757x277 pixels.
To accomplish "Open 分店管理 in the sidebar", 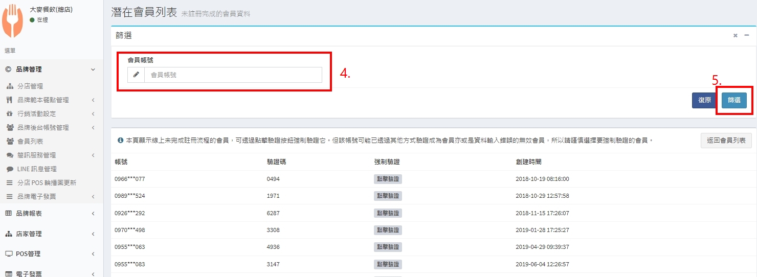I will click(30, 86).
